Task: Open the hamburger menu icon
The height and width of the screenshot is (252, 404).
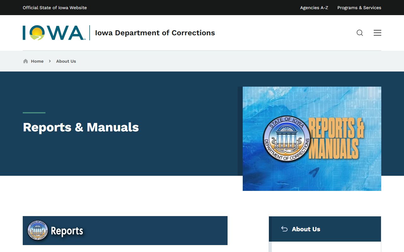Action: click(x=377, y=33)
